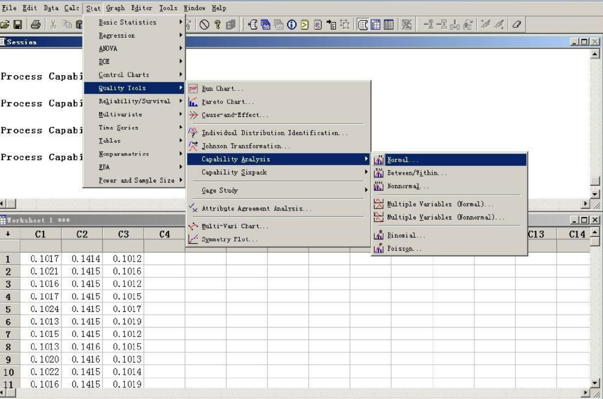Image resolution: width=603 pixels, height=399 pixels.
Task: Open the Graph menu
Action: [x=115, y=8]
